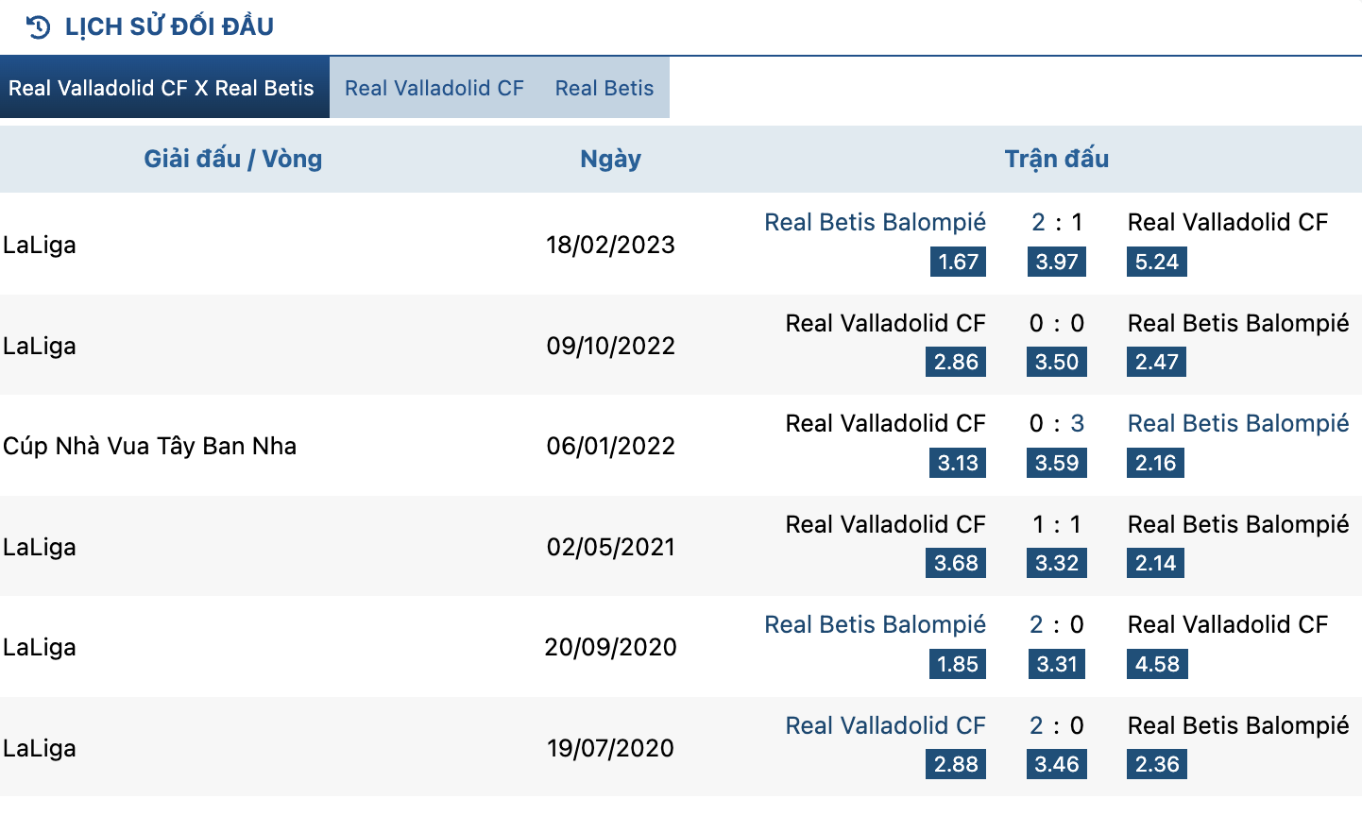This screenshot has width=1362, height=816.
Task: Click the 3.31 draw odds badge
Action: pos(1057,664)
